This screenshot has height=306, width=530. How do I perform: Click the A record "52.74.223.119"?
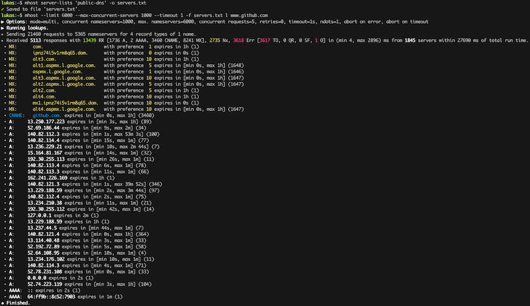[44, 284]
